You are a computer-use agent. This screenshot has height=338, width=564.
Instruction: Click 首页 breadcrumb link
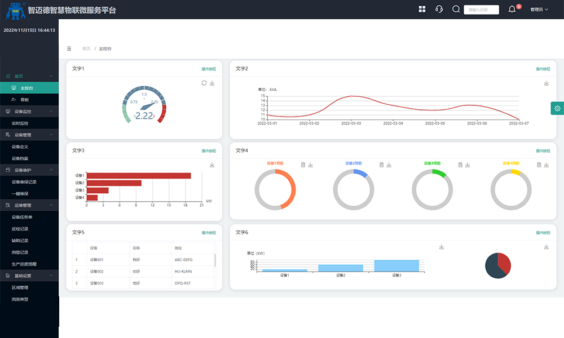tap(86, 49)
